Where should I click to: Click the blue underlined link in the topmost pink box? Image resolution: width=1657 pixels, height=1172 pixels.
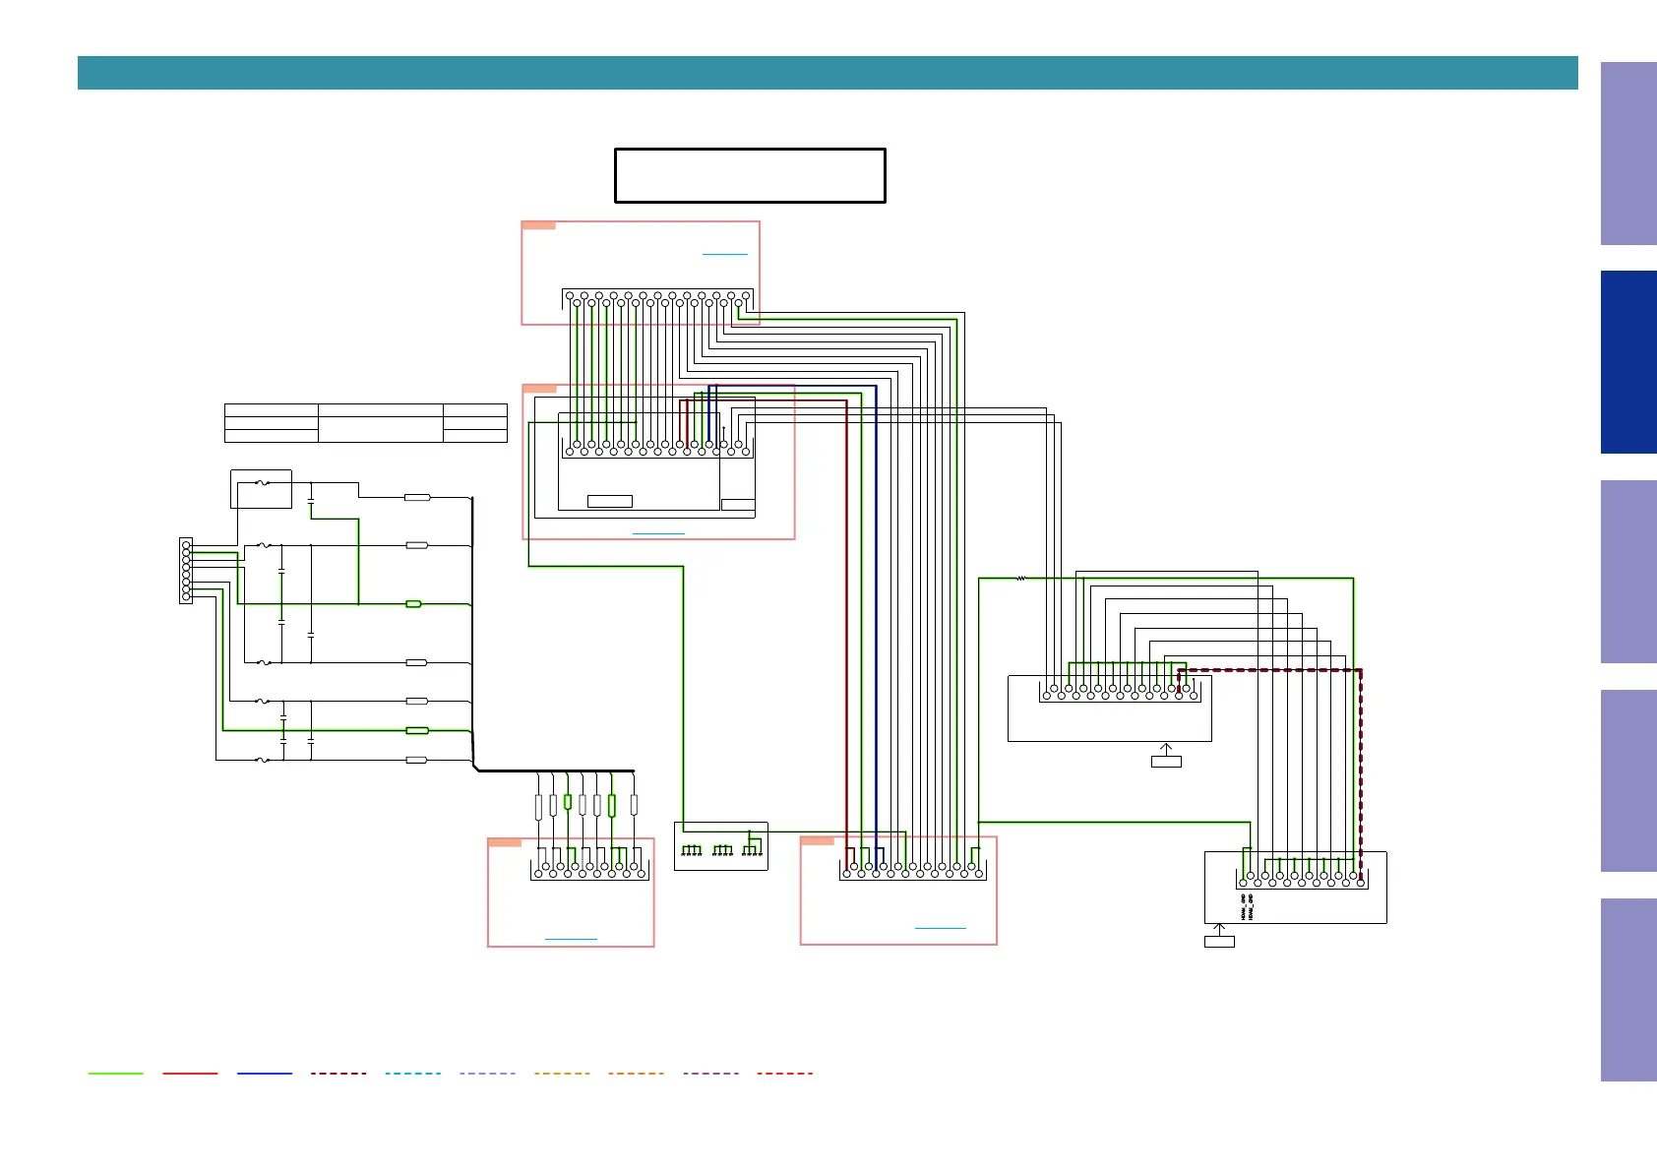(725, 254)
